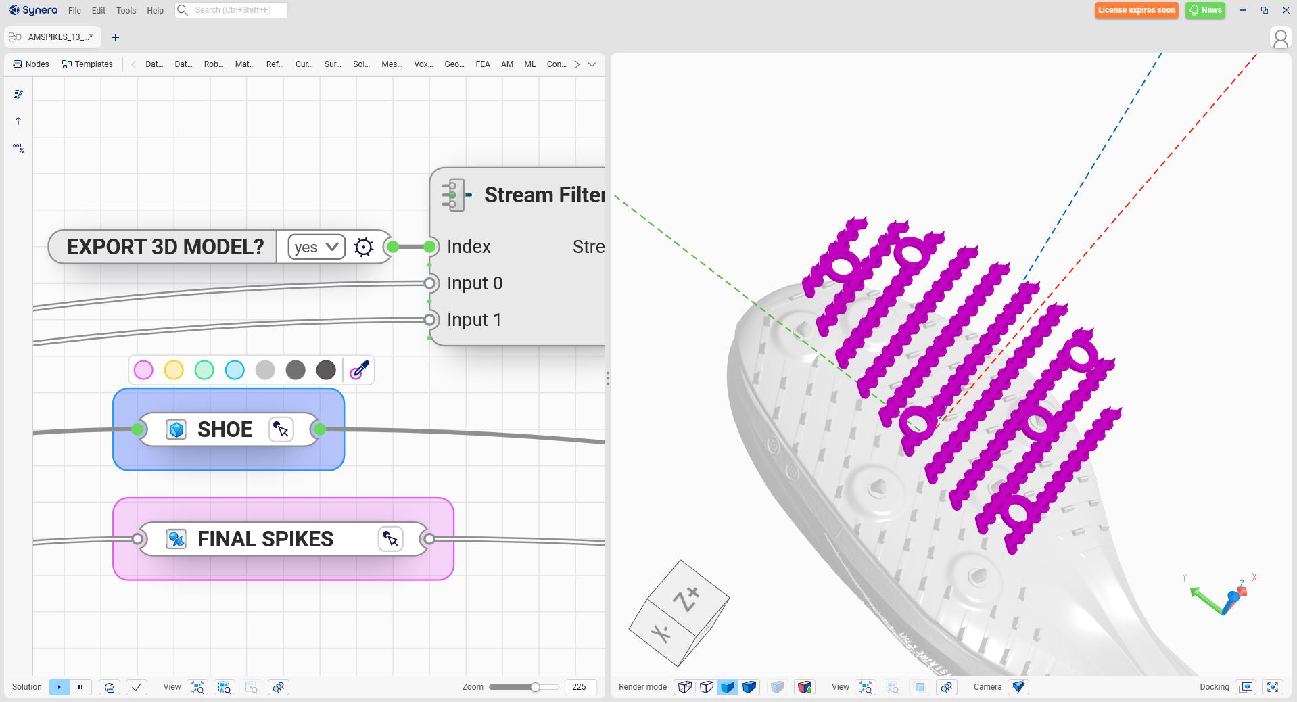Click the selection cursor icon on SHOE node
Viewport: 1297px width, 702px height.
pos(281,429)
